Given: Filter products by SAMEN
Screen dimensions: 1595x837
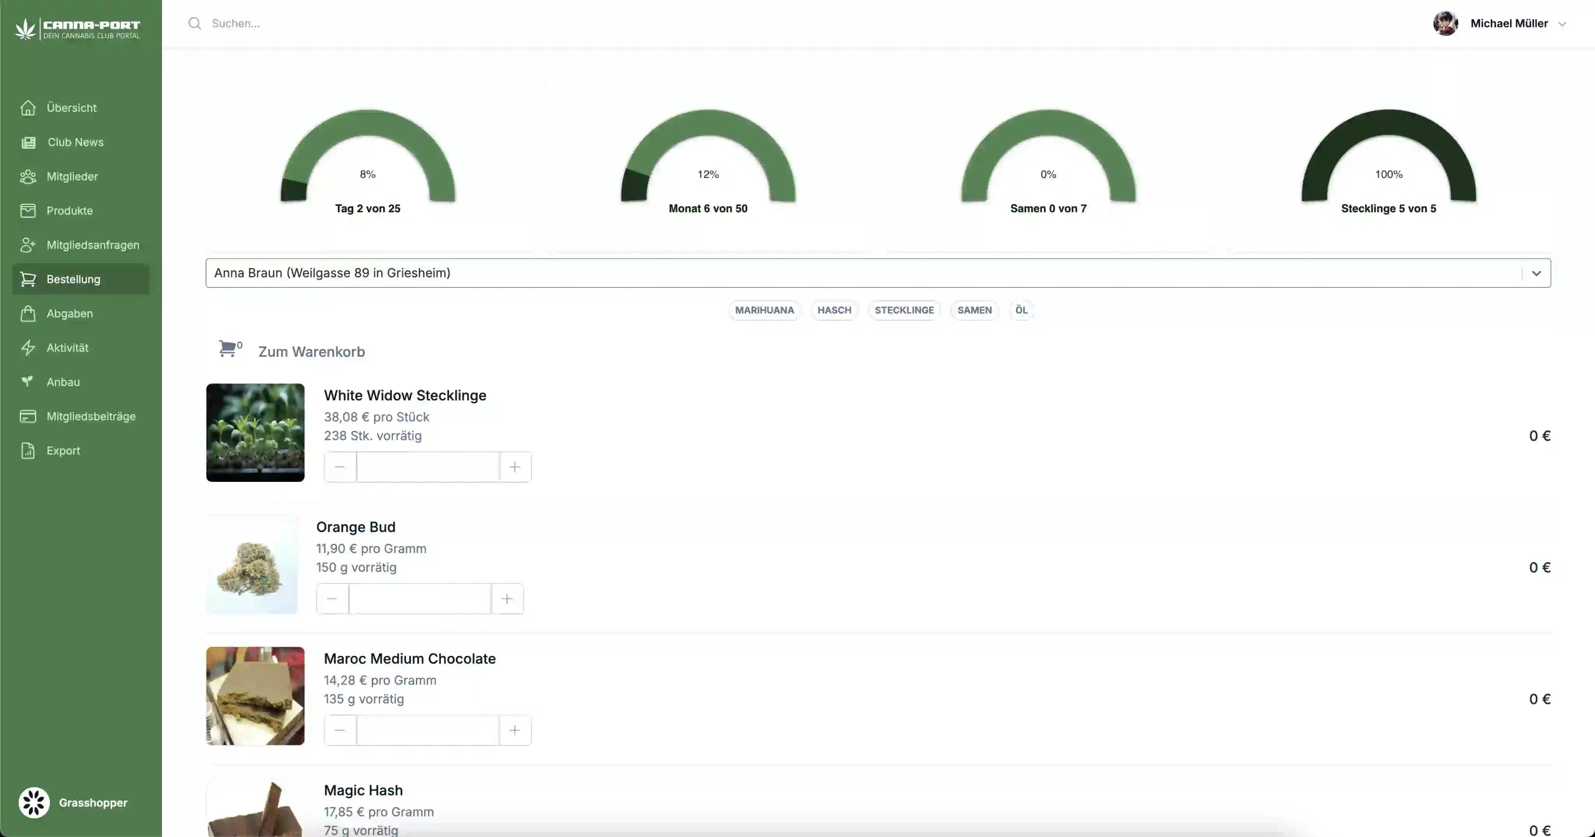Looking at the screenshot, I should coord(974,310).
